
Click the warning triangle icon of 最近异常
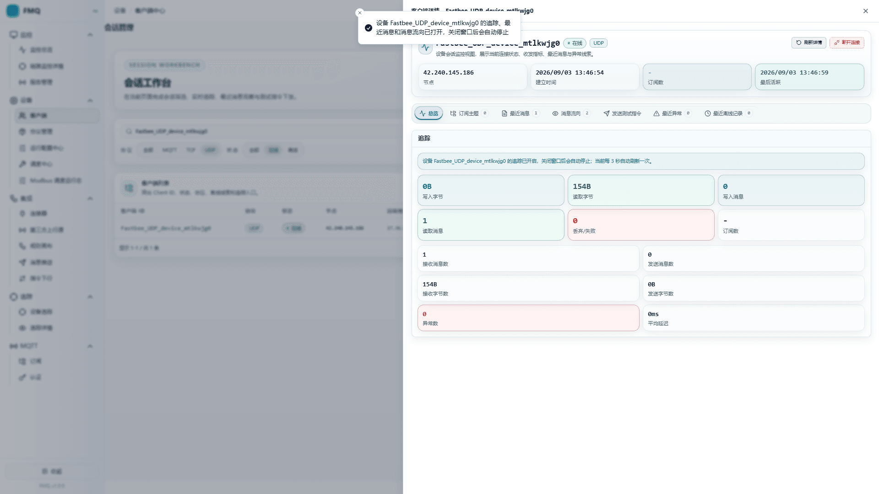[x=657, y=113]
